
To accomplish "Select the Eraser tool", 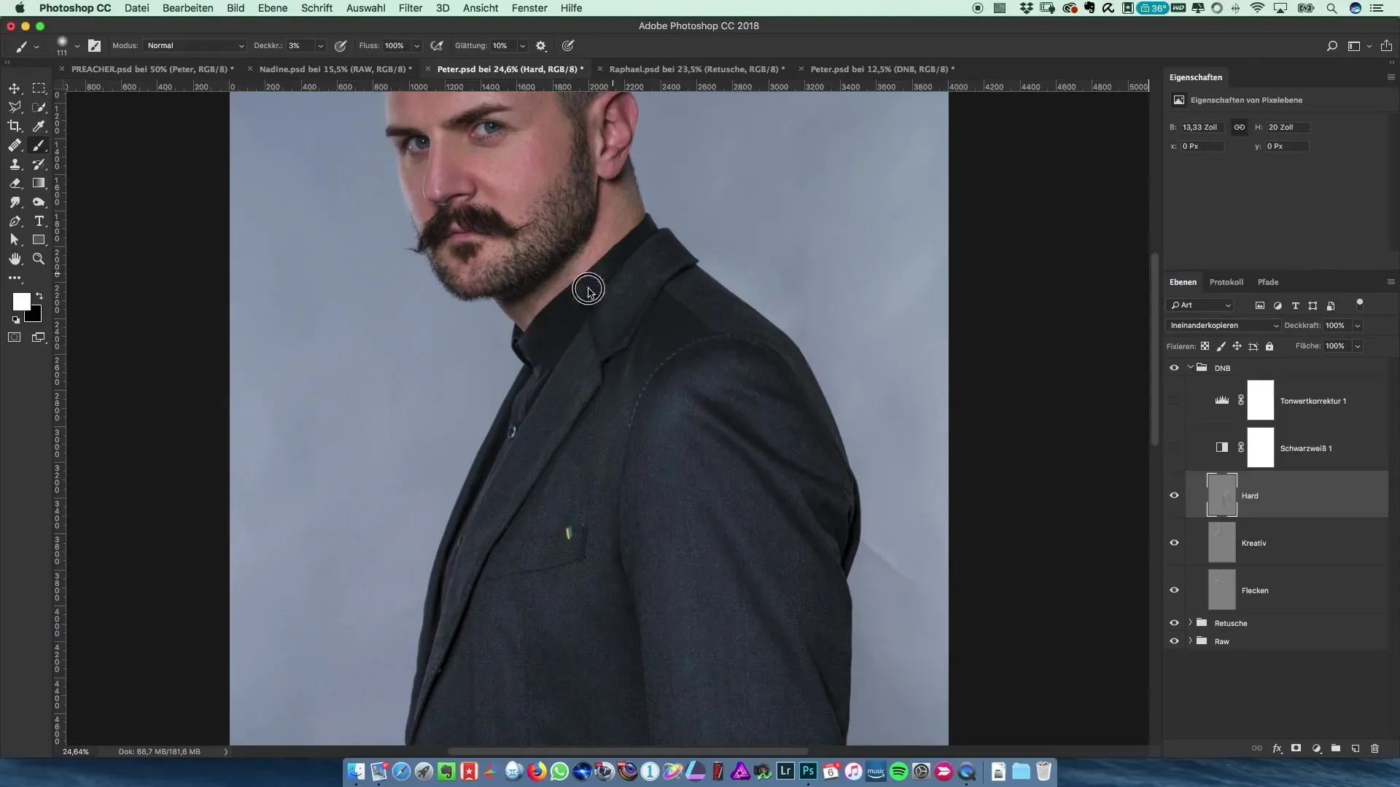I will (x=15, y=184).
